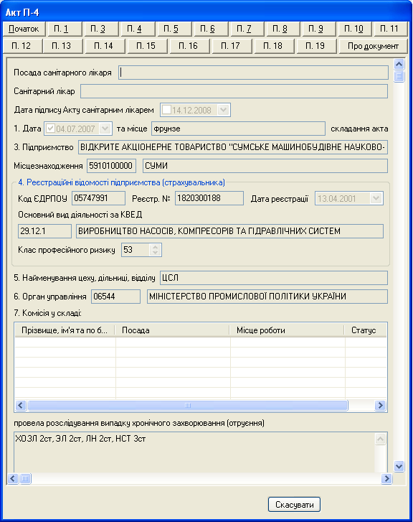Open tab П. 13
This screenshot has height=522, width=413.
62,46
